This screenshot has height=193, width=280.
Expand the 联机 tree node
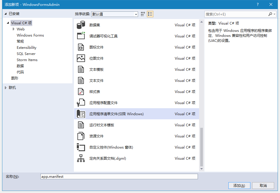(6, 87)
